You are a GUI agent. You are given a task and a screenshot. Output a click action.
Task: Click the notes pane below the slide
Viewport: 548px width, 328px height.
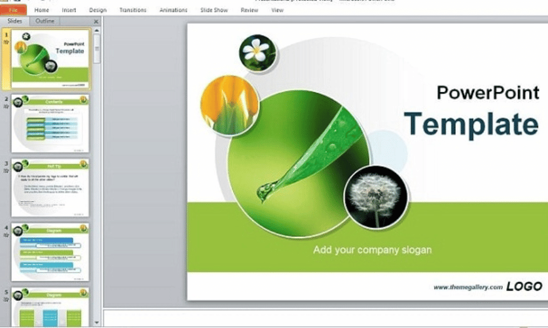pos(325,317)
